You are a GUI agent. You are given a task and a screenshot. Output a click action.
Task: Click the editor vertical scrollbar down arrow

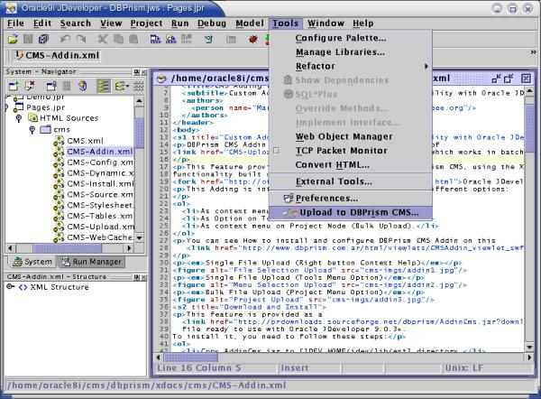(529, 347)
